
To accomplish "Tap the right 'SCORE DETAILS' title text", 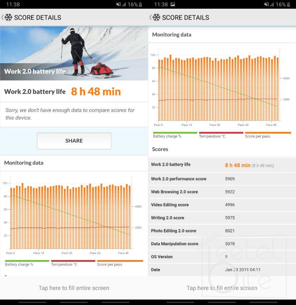I will point(185,17).
